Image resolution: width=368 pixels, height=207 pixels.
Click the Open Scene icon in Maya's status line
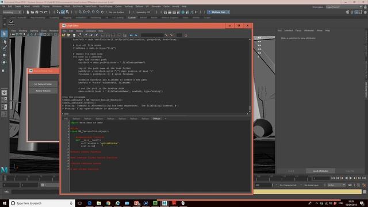32,12
